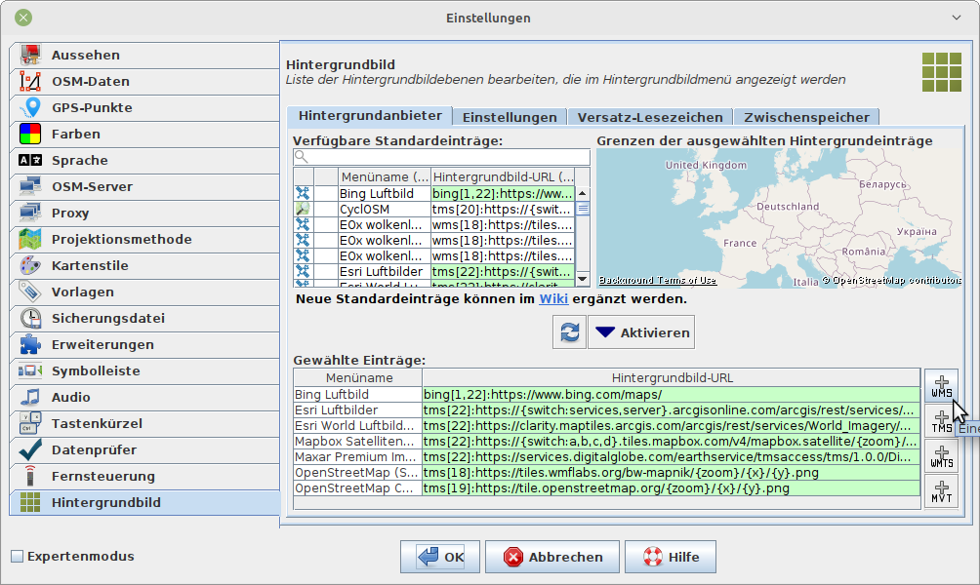Switch to the Zwischenspeicher tab
980x585 pixels.
805,117
